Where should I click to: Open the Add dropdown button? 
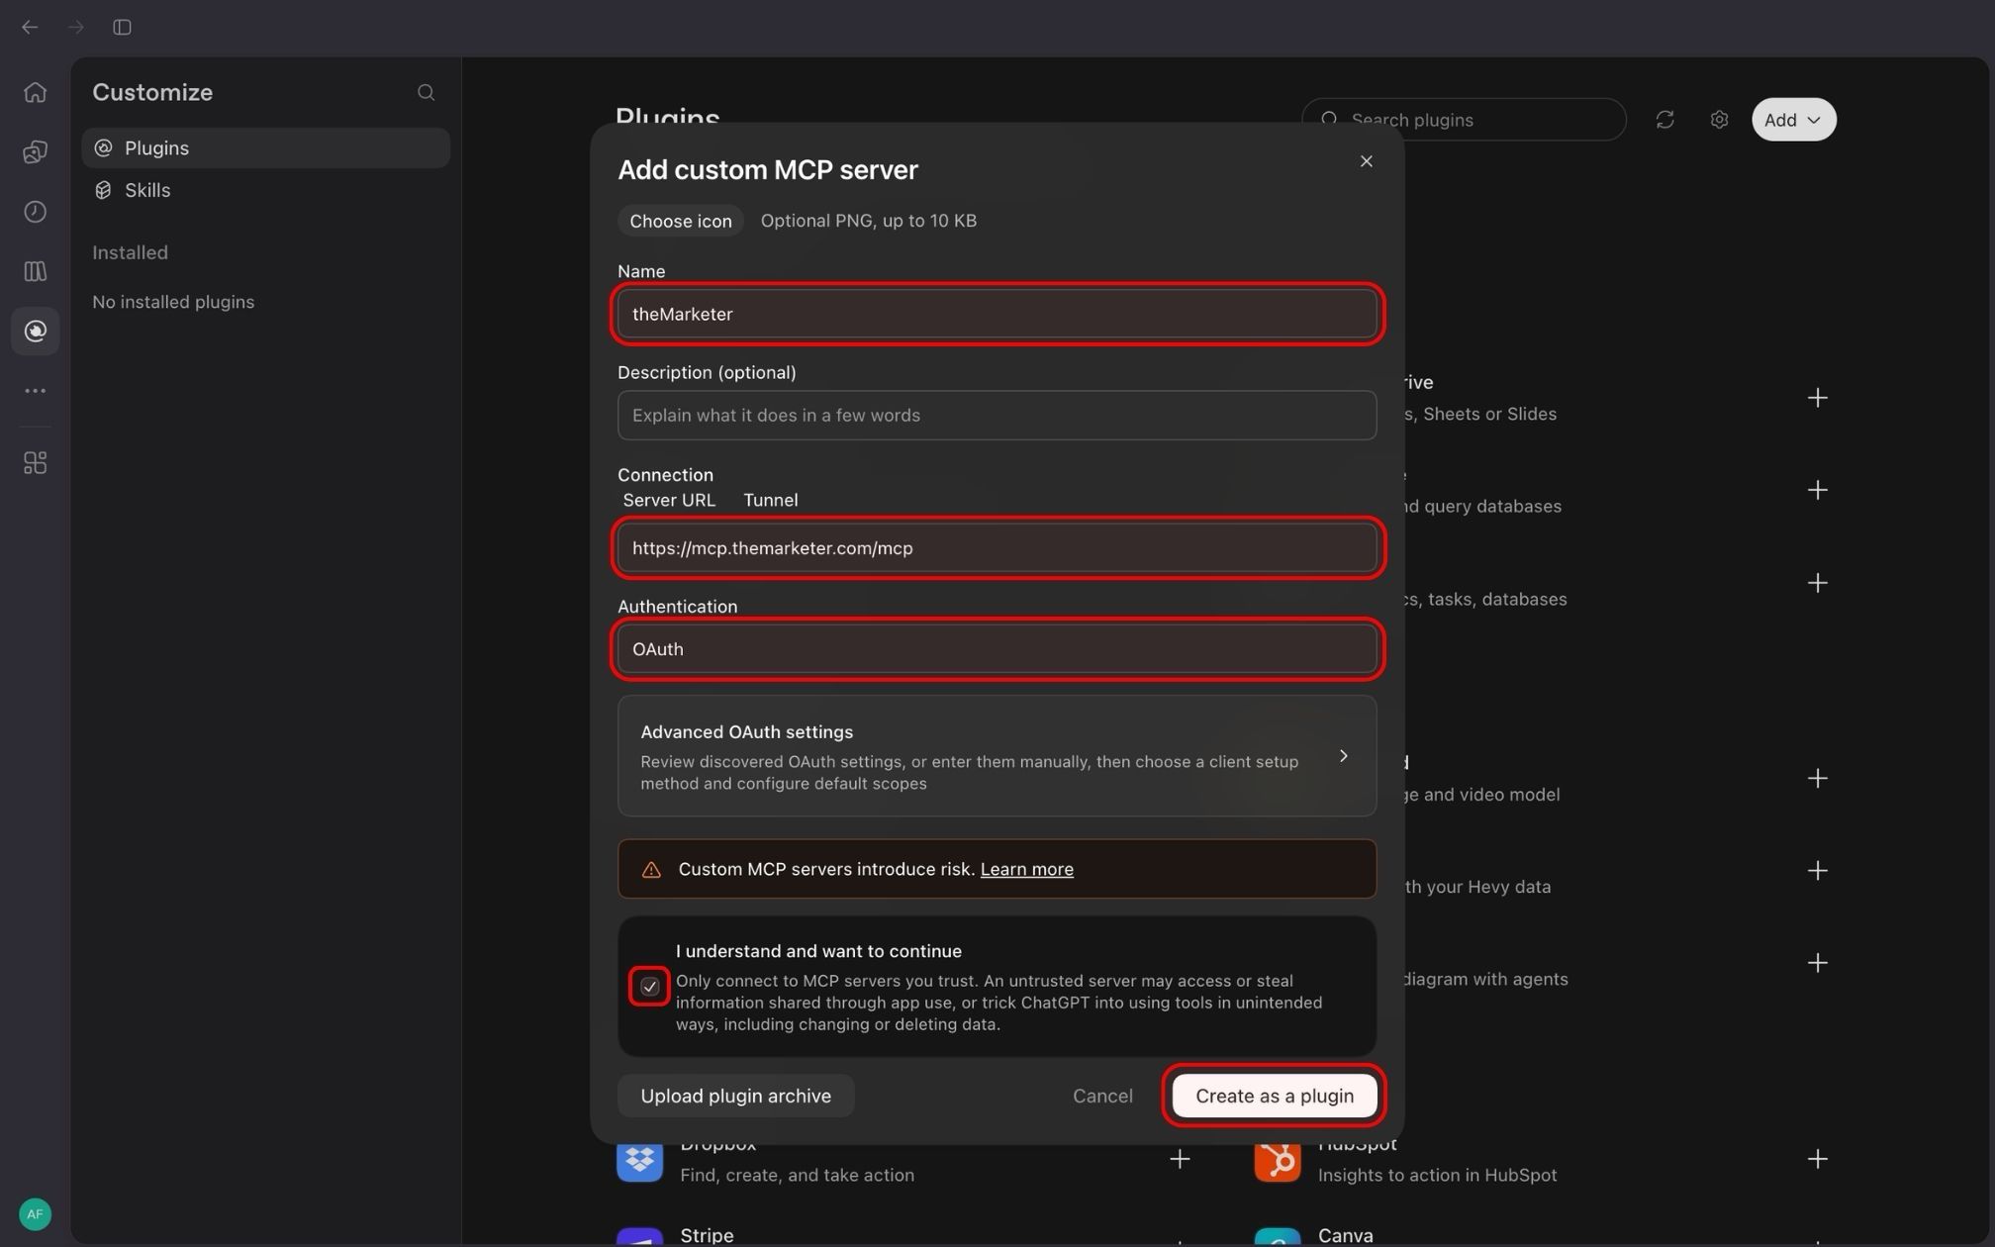pyautogui.click(x=1793, y=120)
